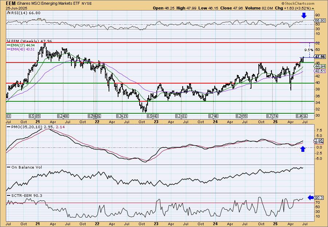328x227 pixels.
Task: Click the 52 level on the price axis
Action: click(317, 43)
